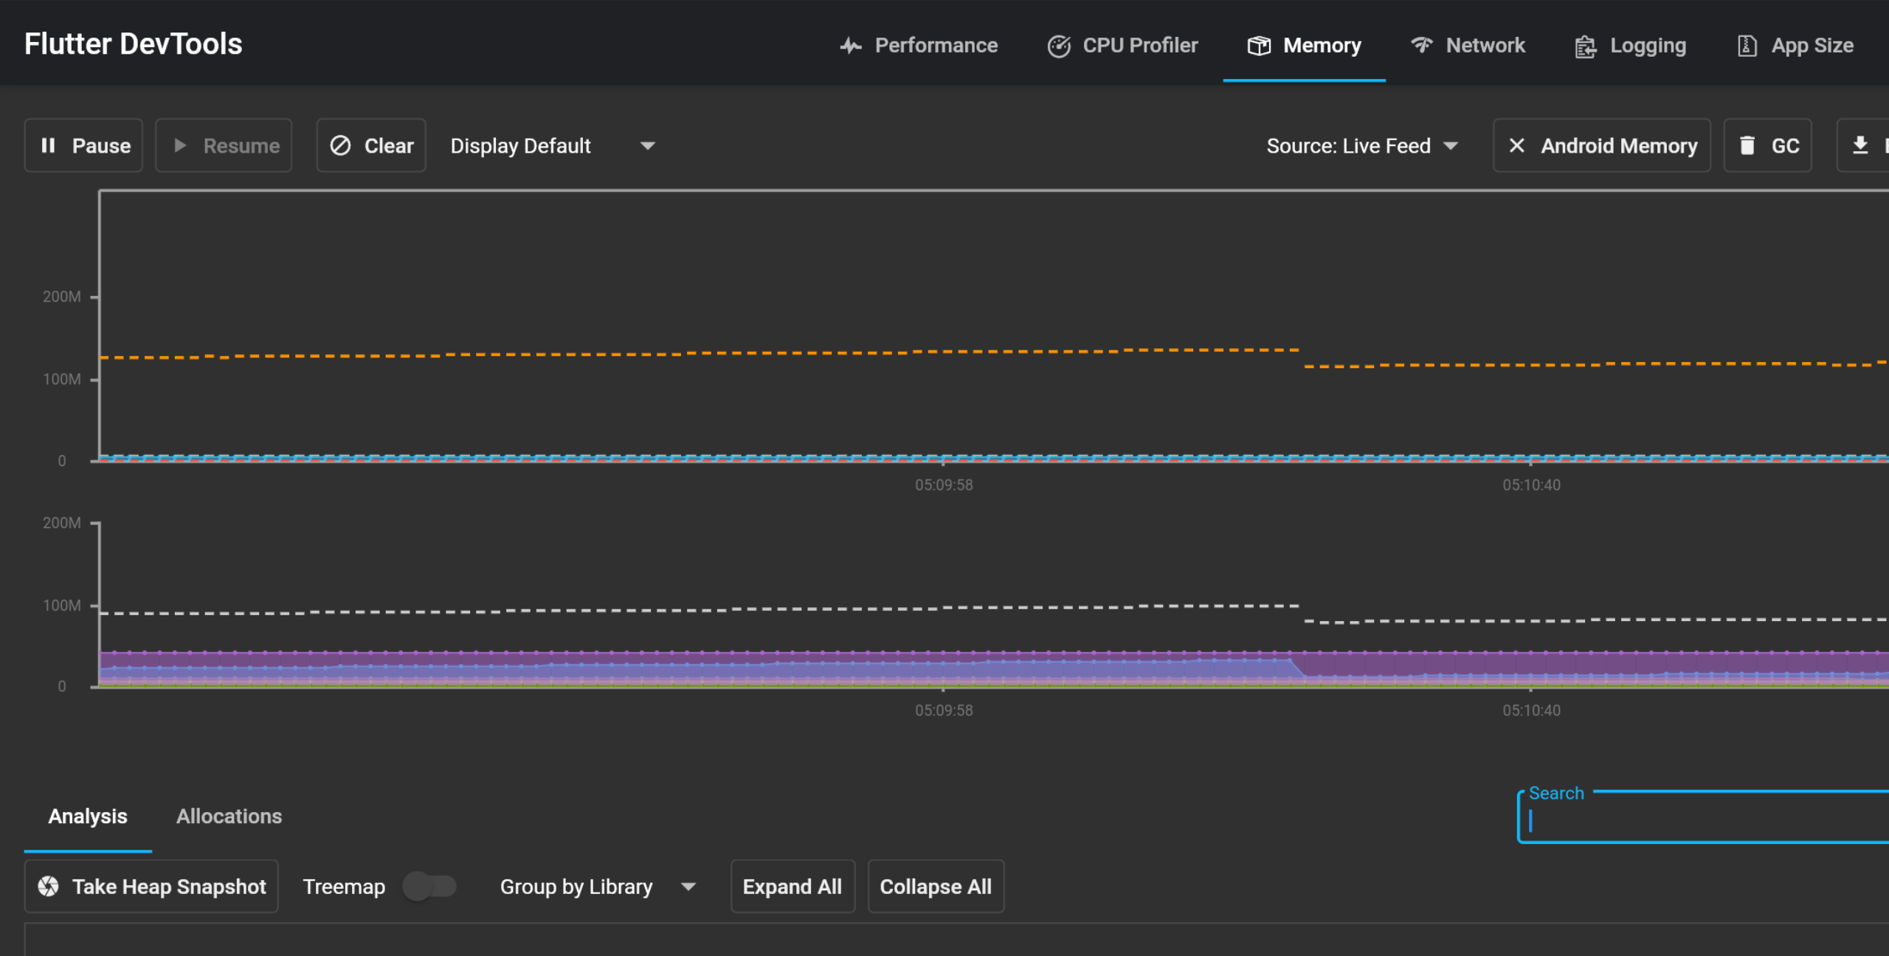1889x956 pixels.
Task: Click the export download icon
Action: (x=1860, y=145)
